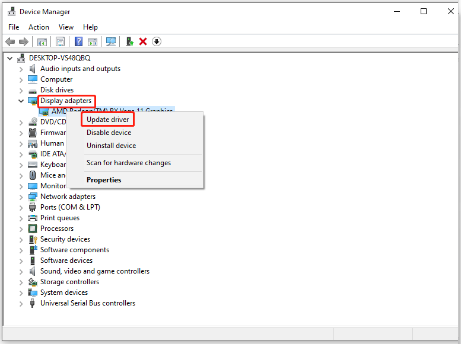Select Uninstall device in context menu
461x344 pixels.
111,146
